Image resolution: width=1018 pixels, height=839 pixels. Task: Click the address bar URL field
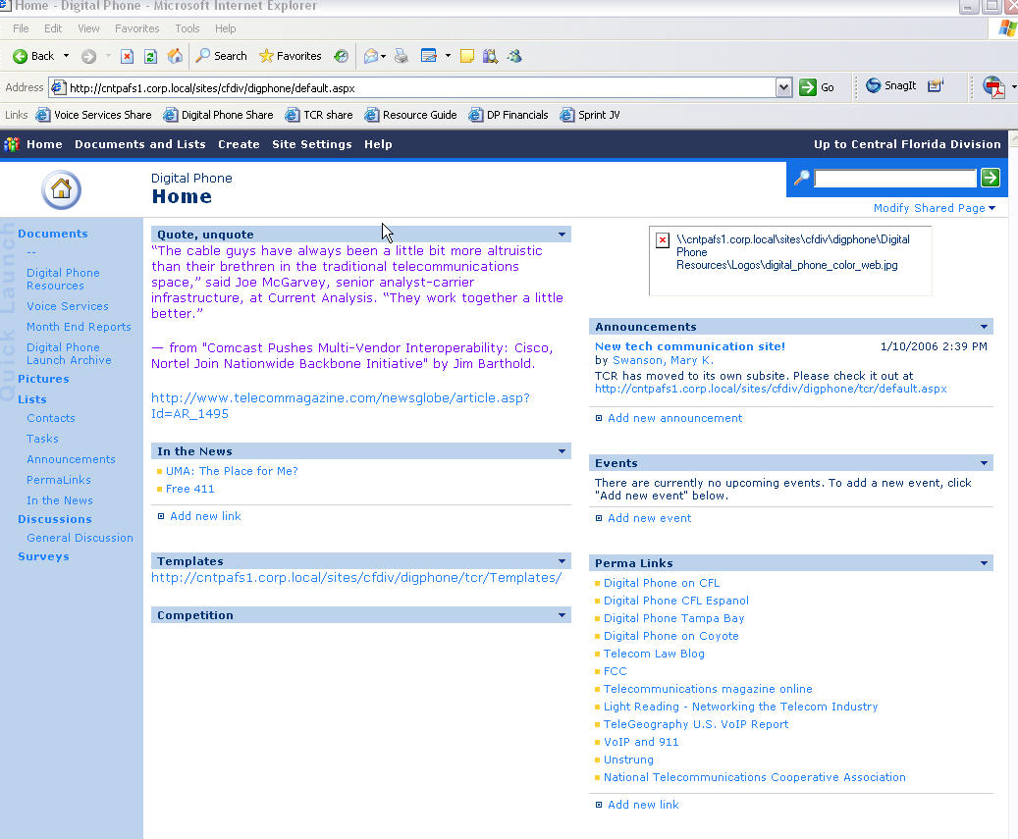pos(413,87)
